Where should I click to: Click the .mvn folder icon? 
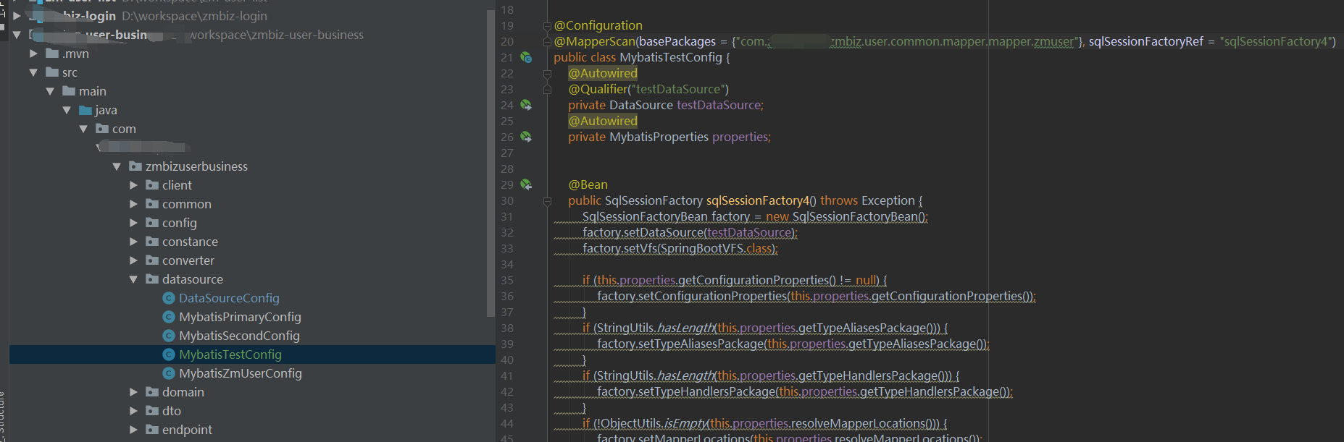coord(52,54)
